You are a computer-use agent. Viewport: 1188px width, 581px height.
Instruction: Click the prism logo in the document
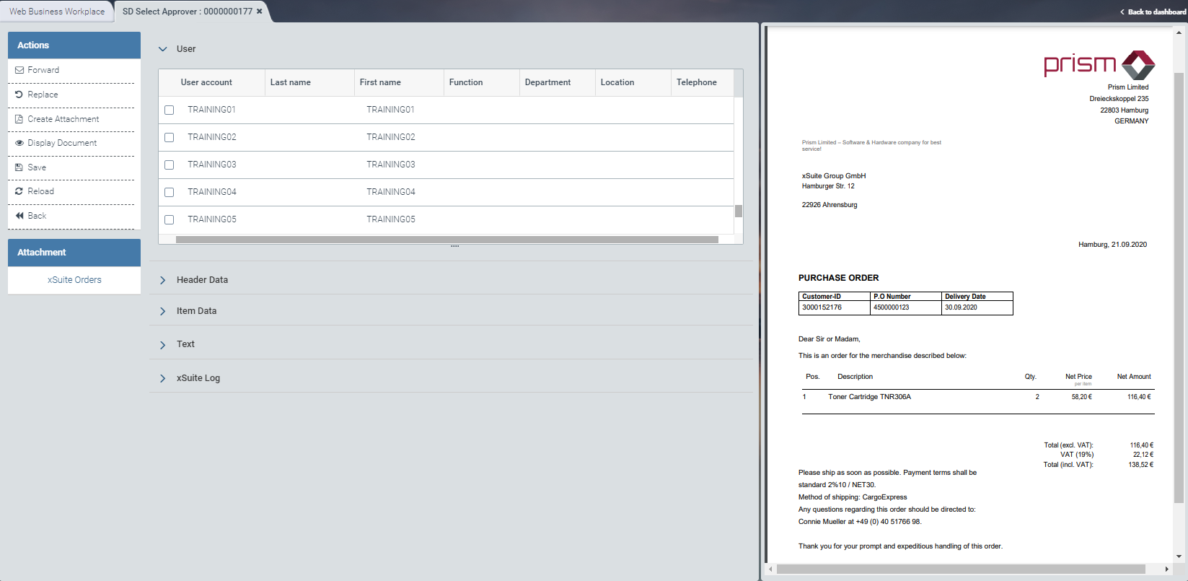tap(1099, 65)
